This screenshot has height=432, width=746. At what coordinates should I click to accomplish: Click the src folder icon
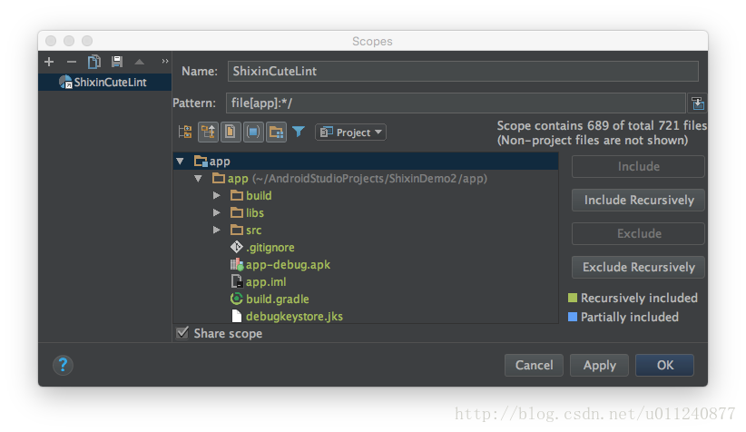pos(237,230)
